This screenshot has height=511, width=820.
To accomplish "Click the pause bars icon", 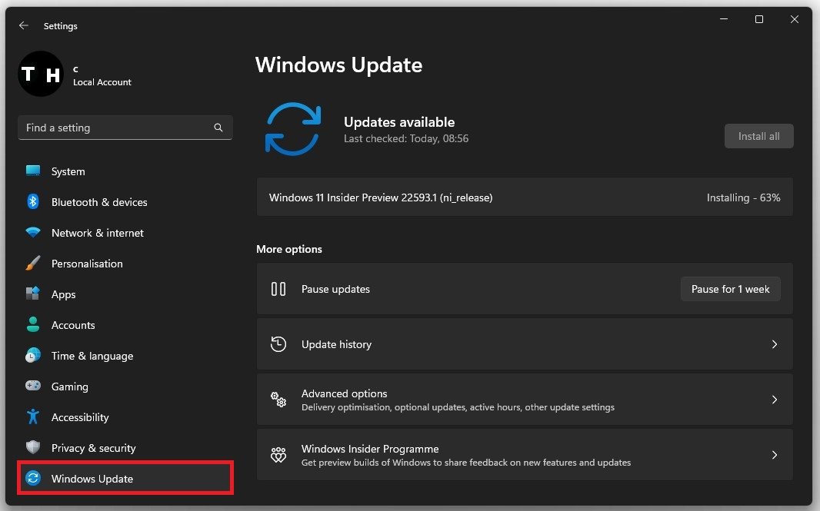I will pyautogui.click(x=278, y=289).
